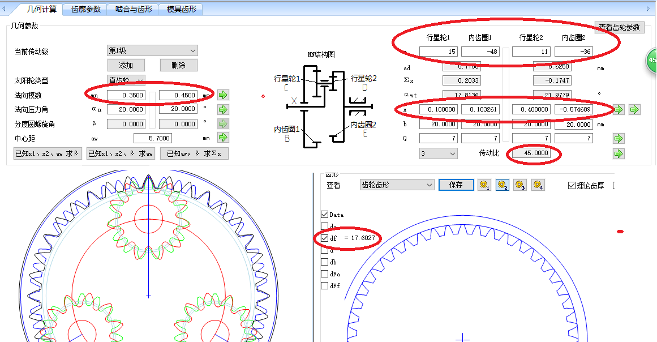Screen dimensions: 657x342
Task: Click 已知x1、x2、aw 求β button
Action: 48,154
